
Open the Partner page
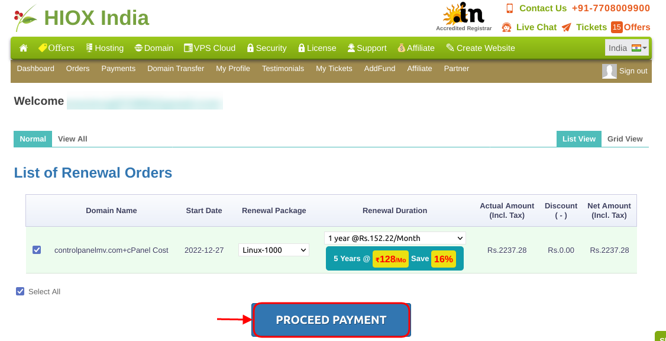(457, 69)
